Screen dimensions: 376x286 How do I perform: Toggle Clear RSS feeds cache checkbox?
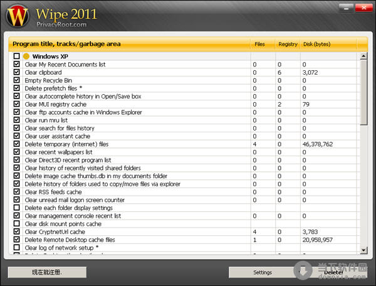click(16, 192)
